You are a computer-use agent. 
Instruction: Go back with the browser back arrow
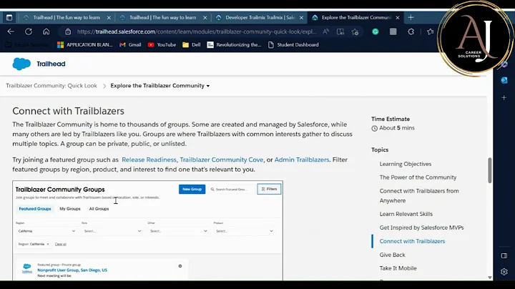pos(11,31)
